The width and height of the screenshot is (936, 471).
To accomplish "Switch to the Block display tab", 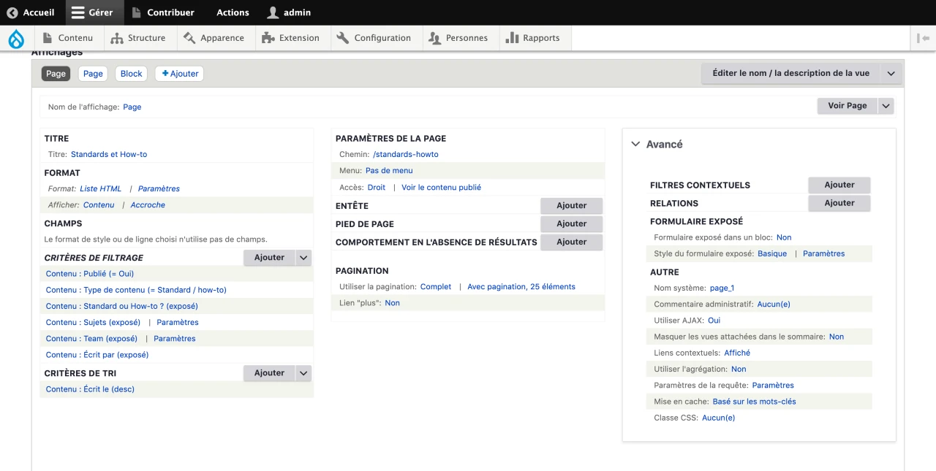I will (132, 74).
